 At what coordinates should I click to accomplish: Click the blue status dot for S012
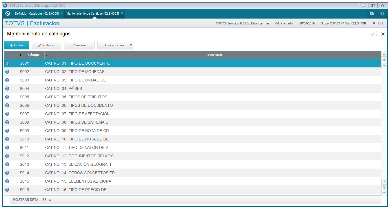[x=7, y=156]
